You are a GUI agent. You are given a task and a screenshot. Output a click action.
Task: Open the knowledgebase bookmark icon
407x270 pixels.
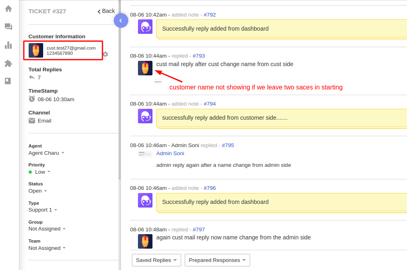tap(8, 81)
